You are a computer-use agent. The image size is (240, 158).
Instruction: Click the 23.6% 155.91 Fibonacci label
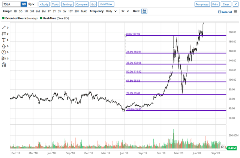[x=133, y=52]
